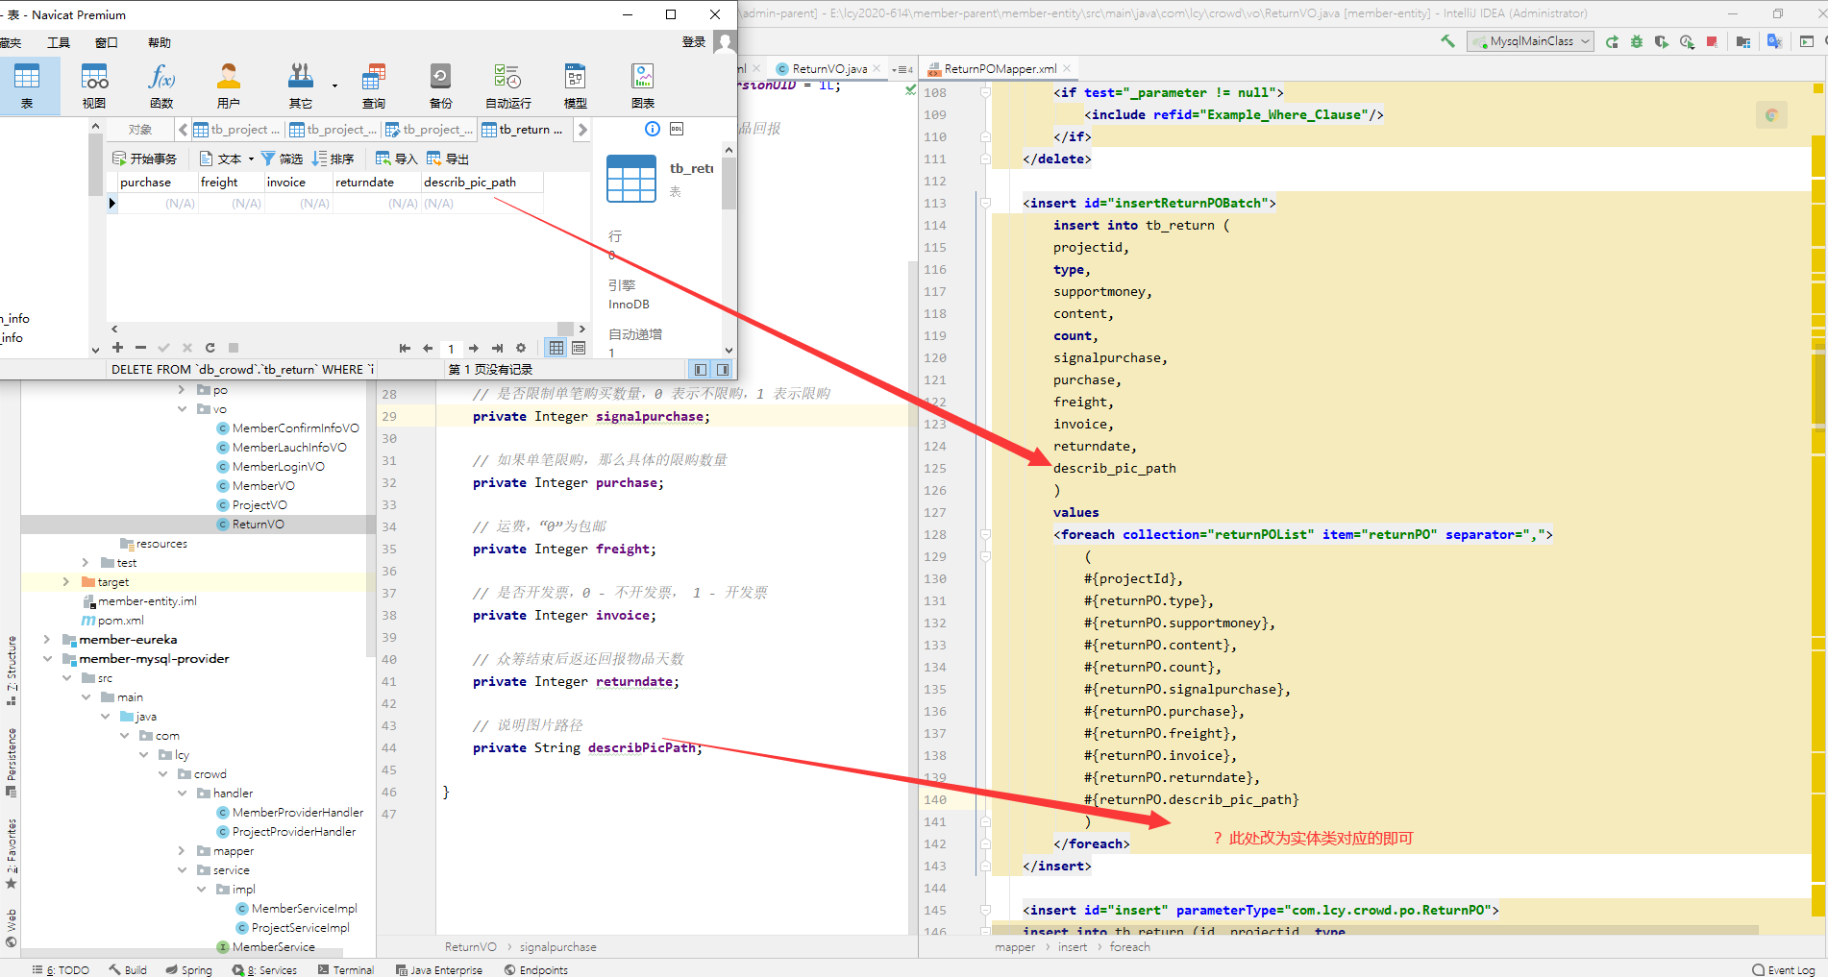
Task: Run MysqlMainClass with coverage
Action: pyautogui.click(x=1661, y=41)
